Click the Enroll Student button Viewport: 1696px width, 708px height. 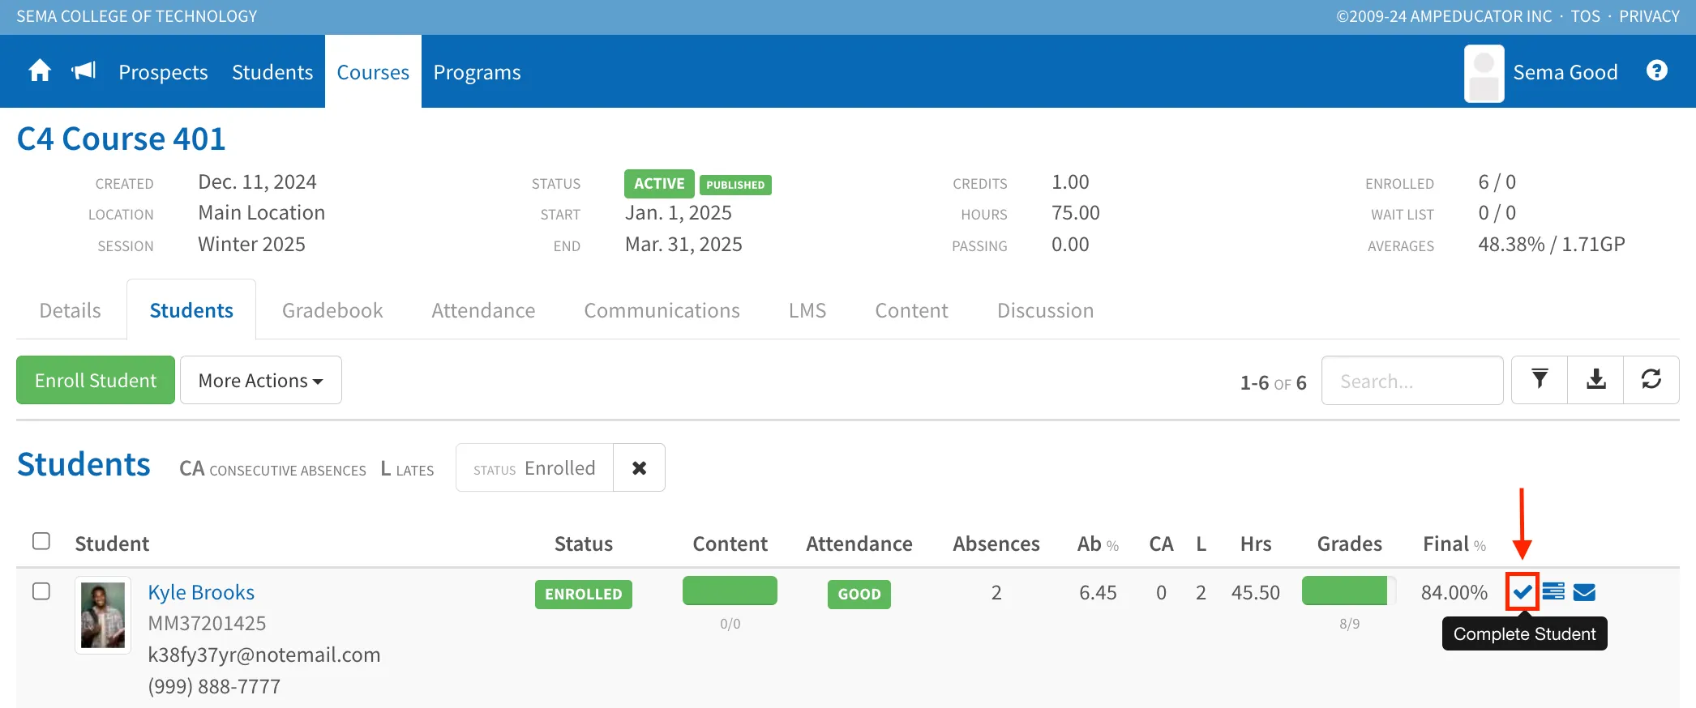tap(96, 380)
